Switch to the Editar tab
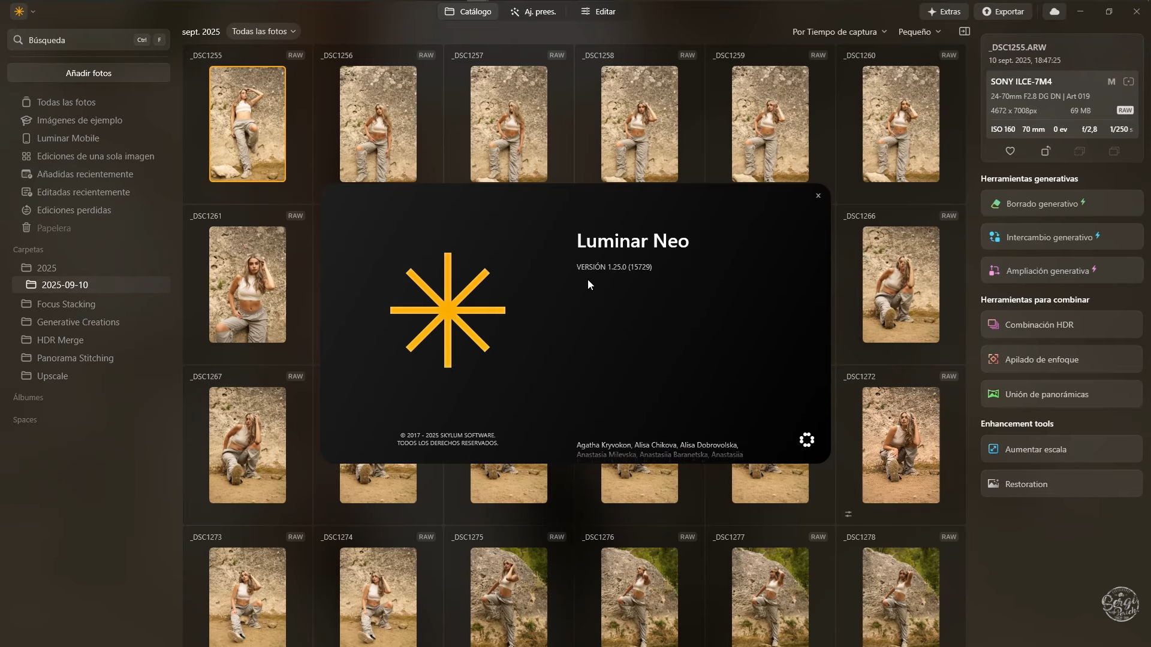Image resolution: width=1151 pixels, height=647 pixels. [598, 11]
